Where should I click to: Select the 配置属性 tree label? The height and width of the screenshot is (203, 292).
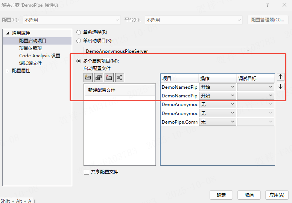coord(21,71)
